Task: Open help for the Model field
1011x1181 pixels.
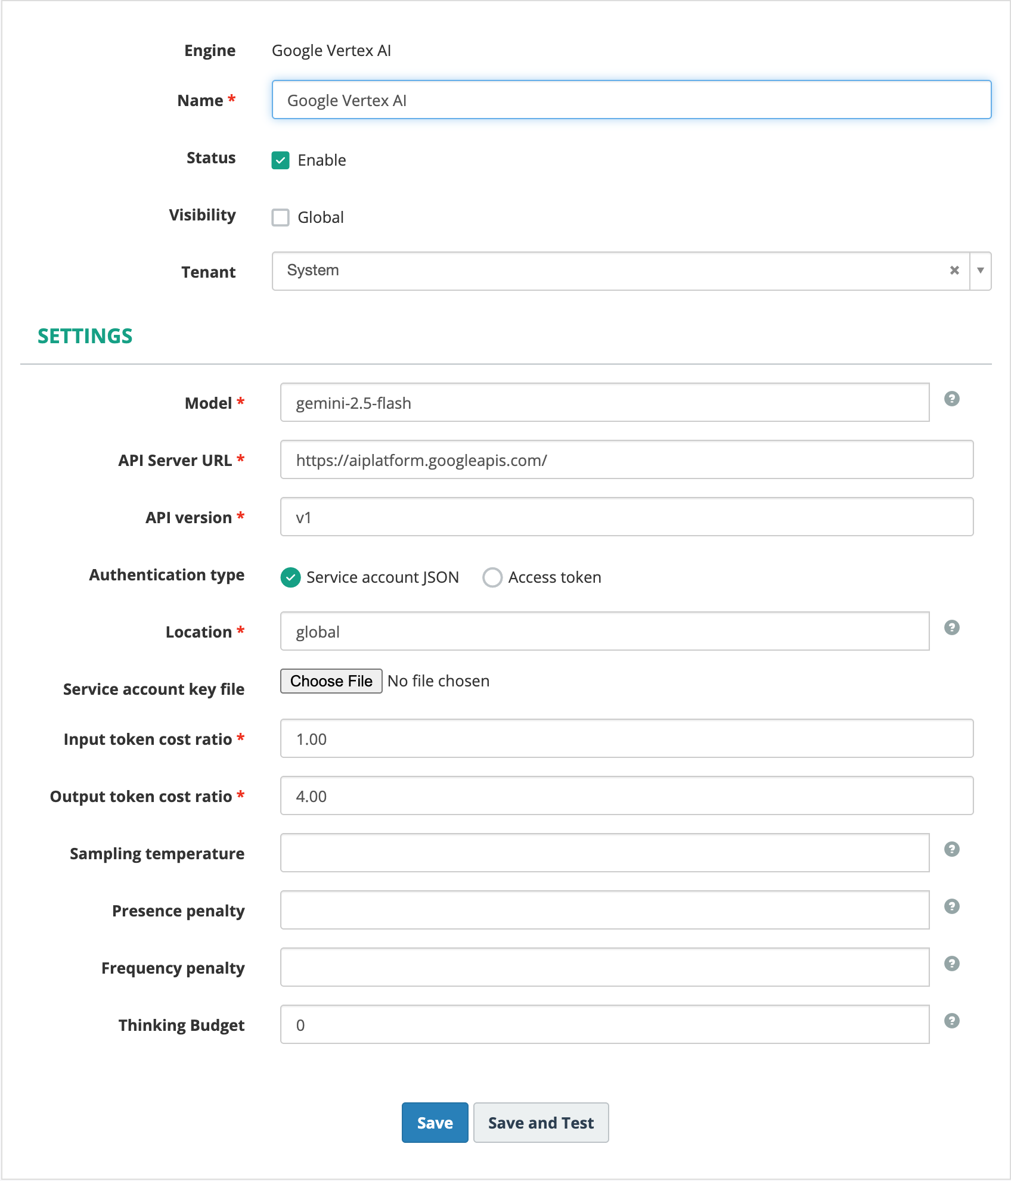Action: (x=951, y=399)
